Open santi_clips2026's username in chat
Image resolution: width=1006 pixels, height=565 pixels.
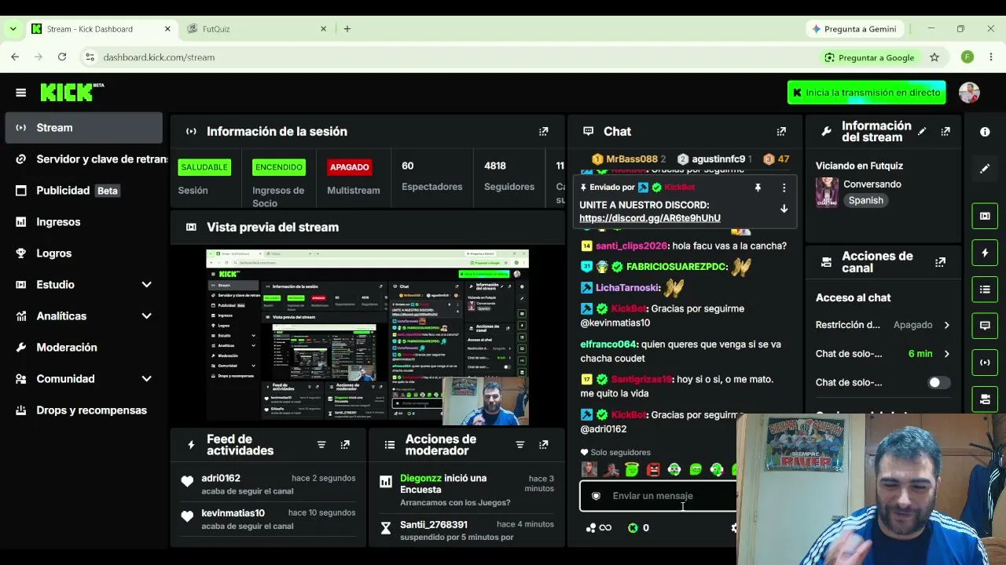(631, 246)
